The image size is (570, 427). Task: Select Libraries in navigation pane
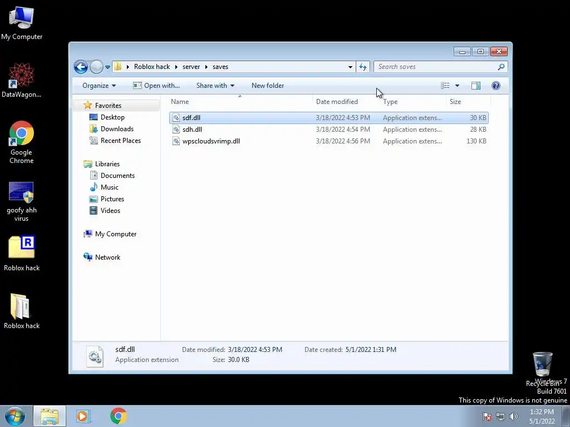pos(107,164)
